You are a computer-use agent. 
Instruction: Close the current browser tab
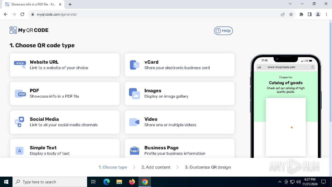coord(60,4)
